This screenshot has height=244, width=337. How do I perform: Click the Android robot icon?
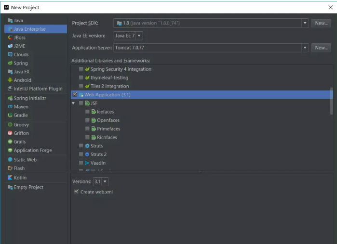coord(10,80)
